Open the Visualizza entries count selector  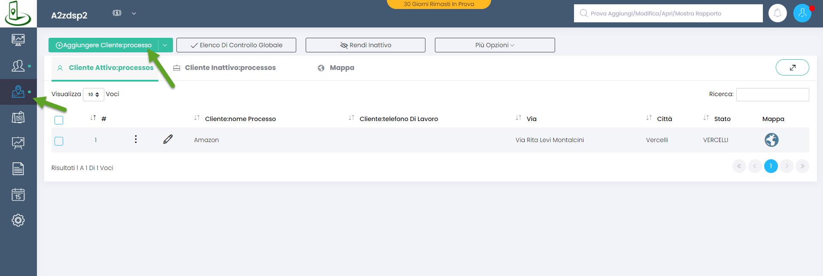pyautogui.click(x=93, y=94)
